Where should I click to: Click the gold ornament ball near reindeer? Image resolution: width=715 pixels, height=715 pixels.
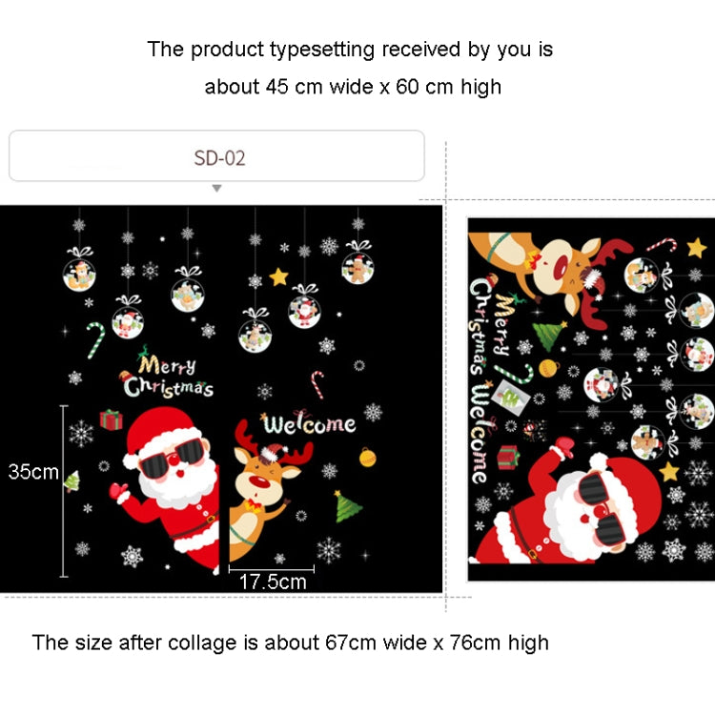(x=368, y=457)
